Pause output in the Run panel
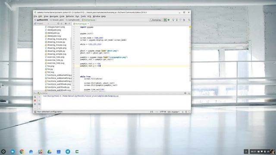This screenshot has height=155, width=276. pos(35,104)
